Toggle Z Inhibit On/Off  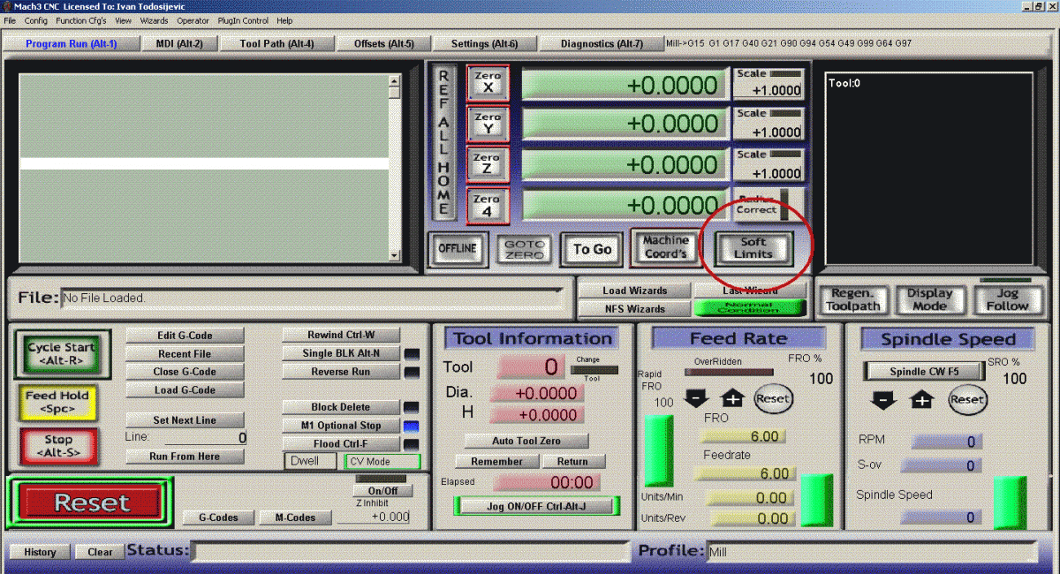coord(382,491)
